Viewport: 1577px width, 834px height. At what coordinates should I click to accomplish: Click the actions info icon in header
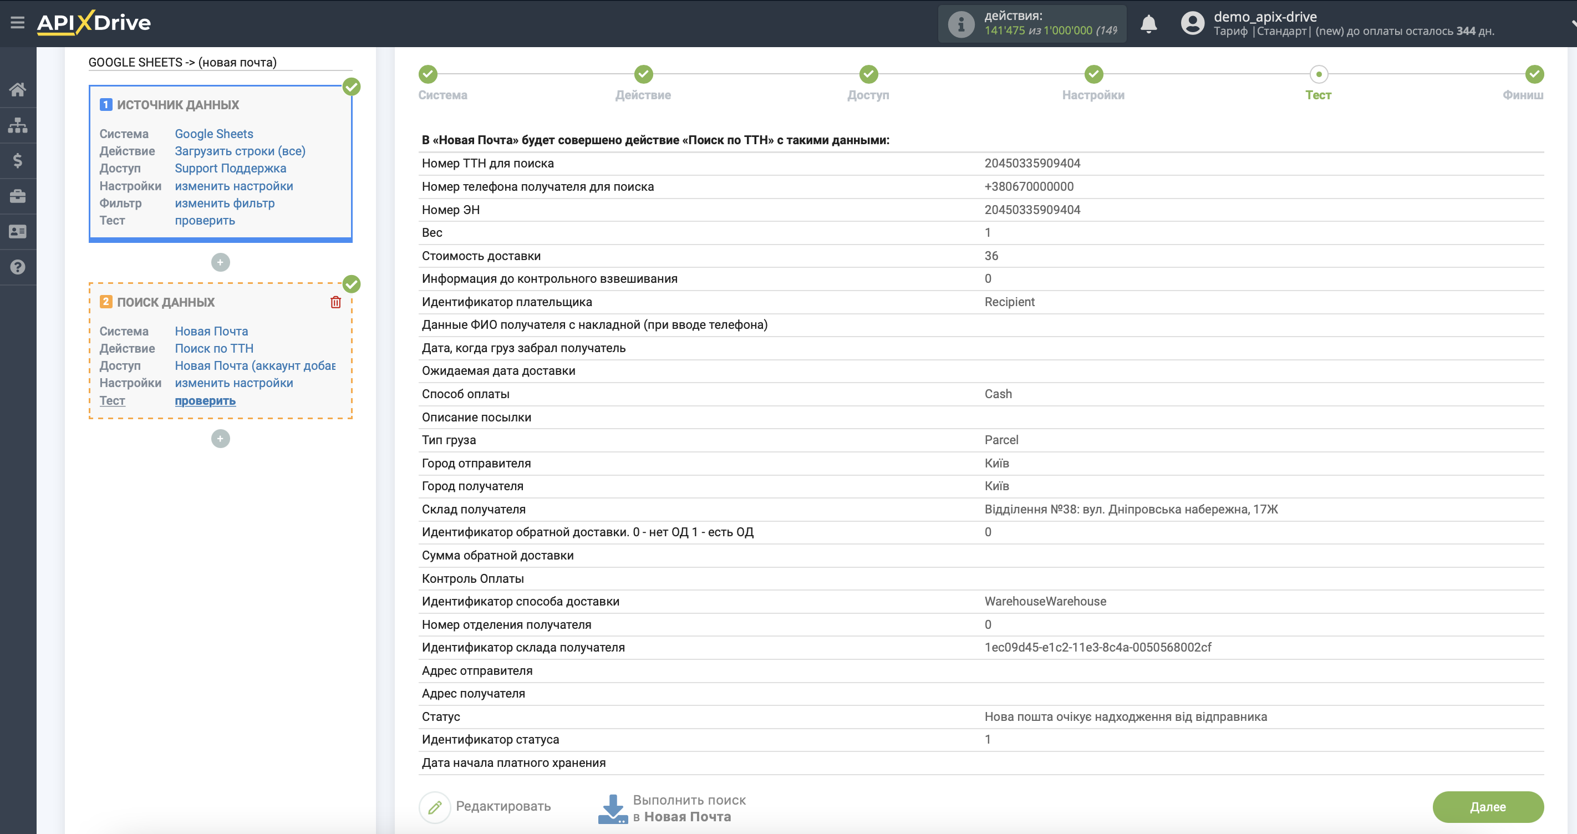(960, 24)
